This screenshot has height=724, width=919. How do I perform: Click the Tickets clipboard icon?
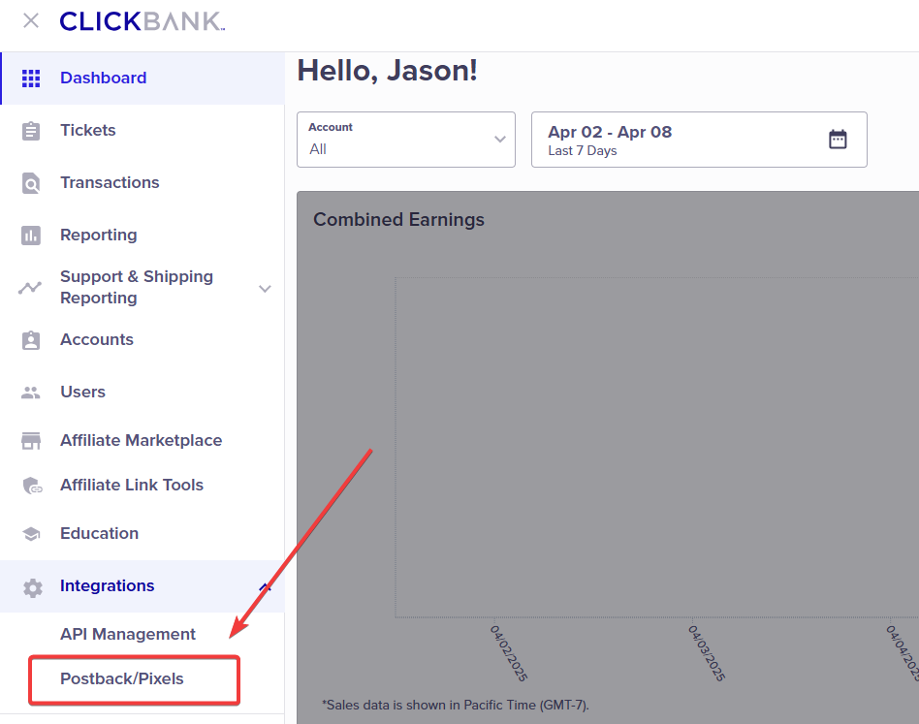(x=31, y=131)
